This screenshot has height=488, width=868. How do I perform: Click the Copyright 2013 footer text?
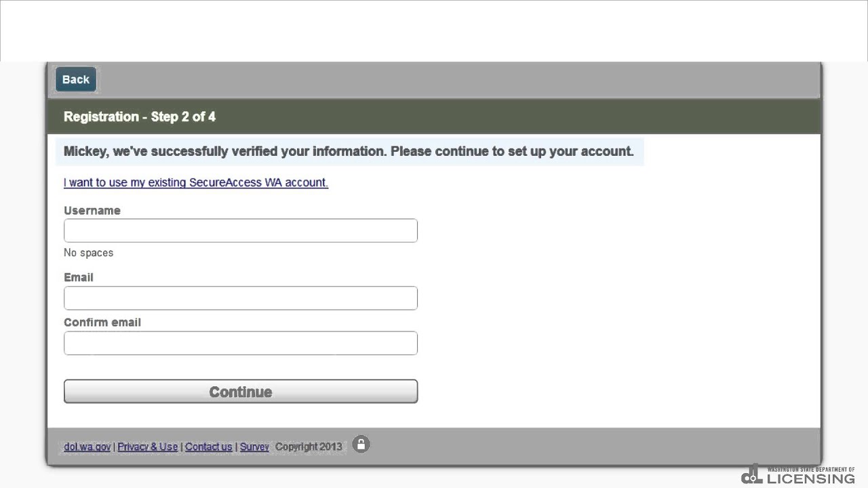tap(309, 447)
